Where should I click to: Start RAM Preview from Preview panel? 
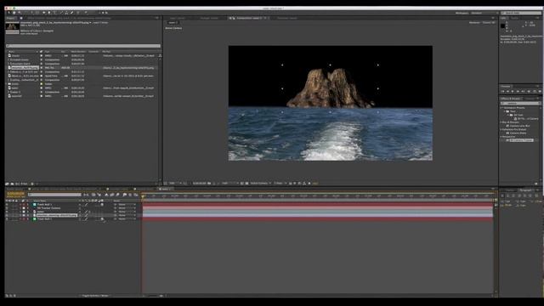[540, 91]
